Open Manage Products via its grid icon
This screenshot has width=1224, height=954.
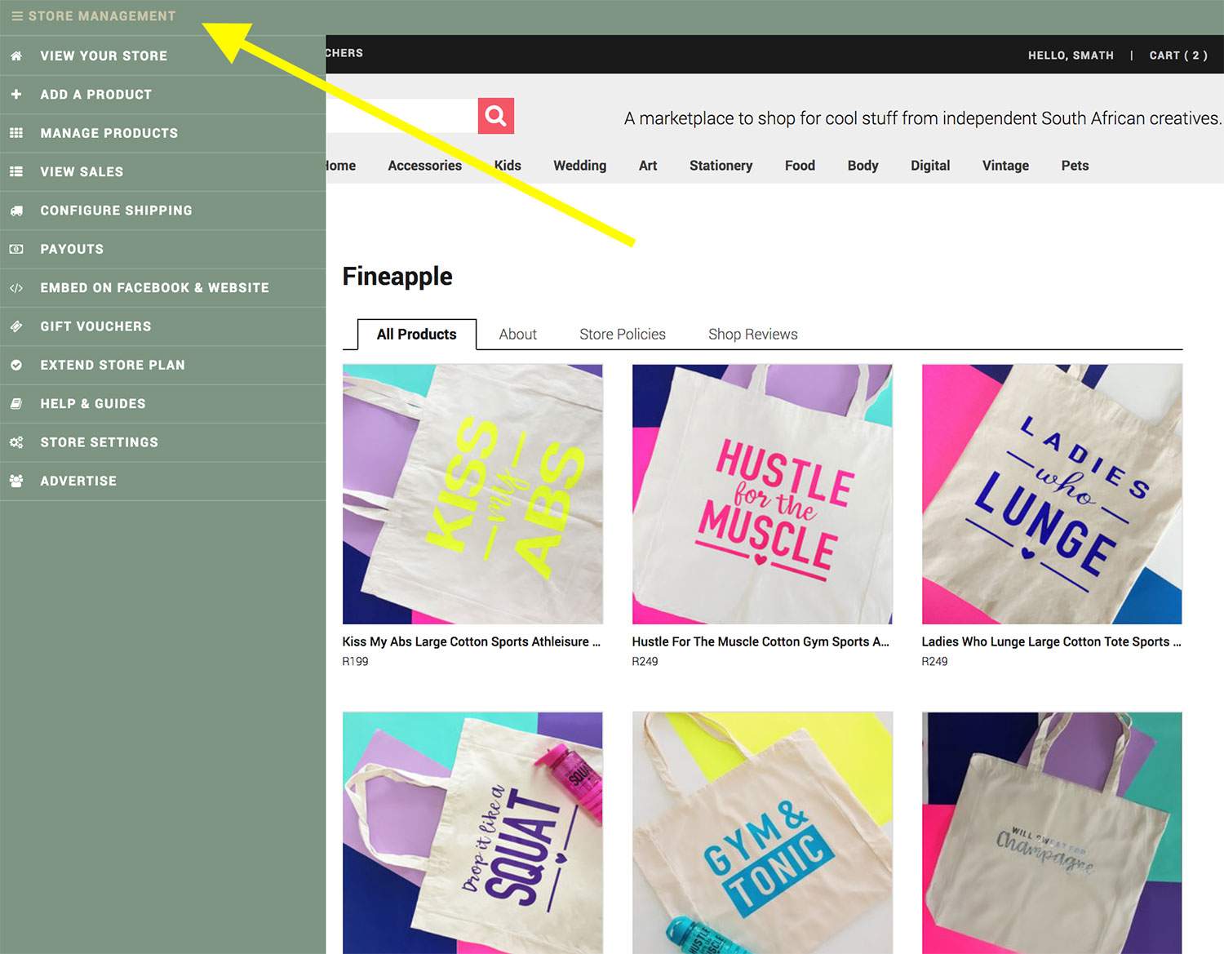(16, 132)
